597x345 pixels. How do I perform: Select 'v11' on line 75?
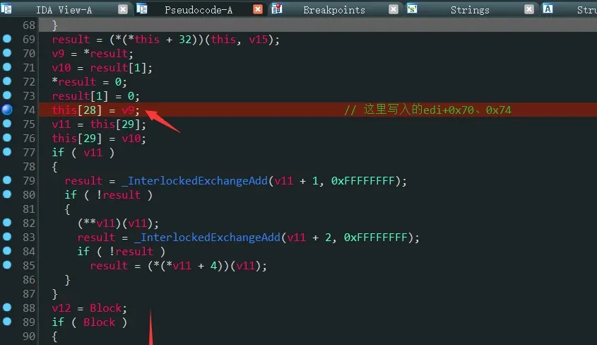[x=61, y=124]
